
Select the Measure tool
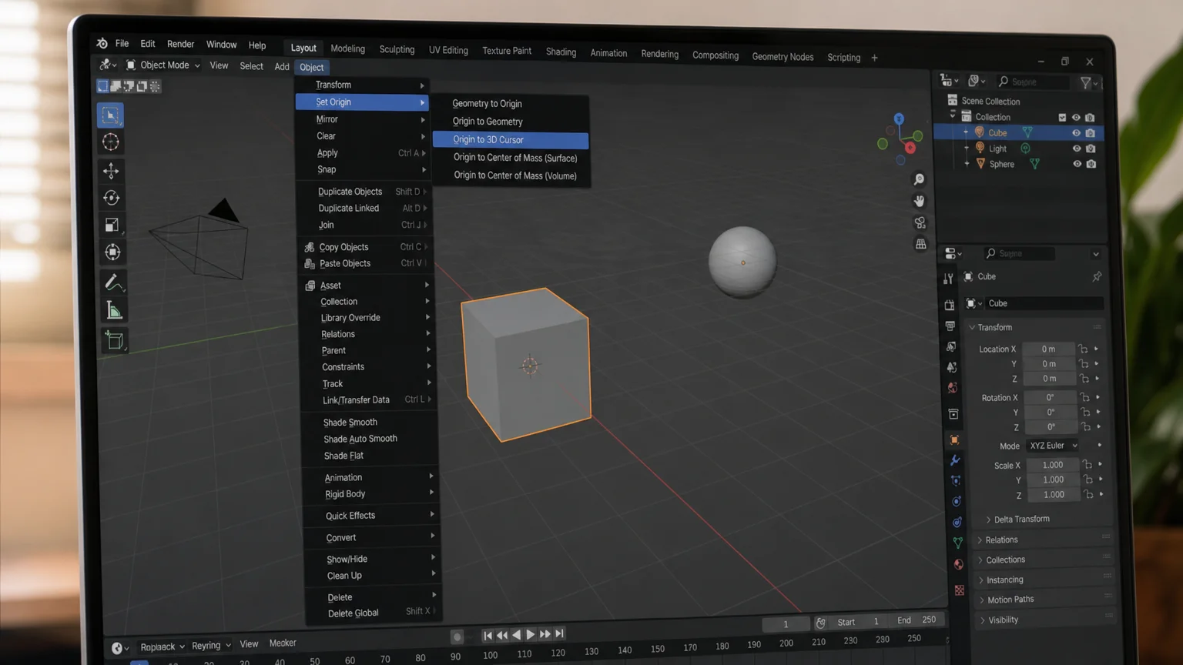click(x=114, y=311)
